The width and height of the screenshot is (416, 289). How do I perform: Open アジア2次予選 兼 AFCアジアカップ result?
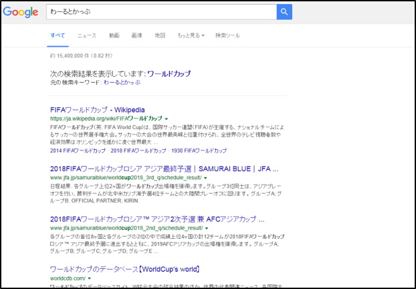157,219
